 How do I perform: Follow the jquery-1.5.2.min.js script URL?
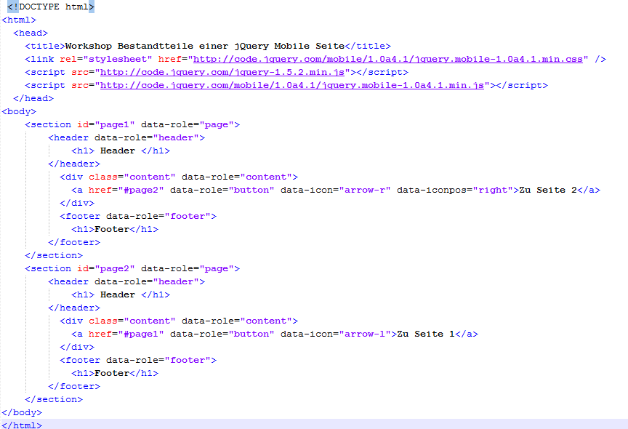tap(222, 73)
